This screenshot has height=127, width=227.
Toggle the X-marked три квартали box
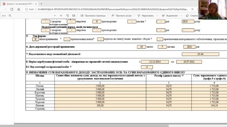coord(97,22)
